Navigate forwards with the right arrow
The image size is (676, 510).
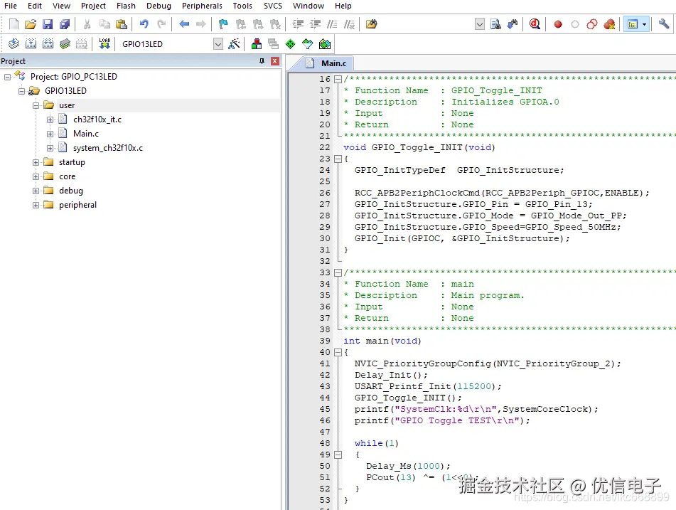201,24
